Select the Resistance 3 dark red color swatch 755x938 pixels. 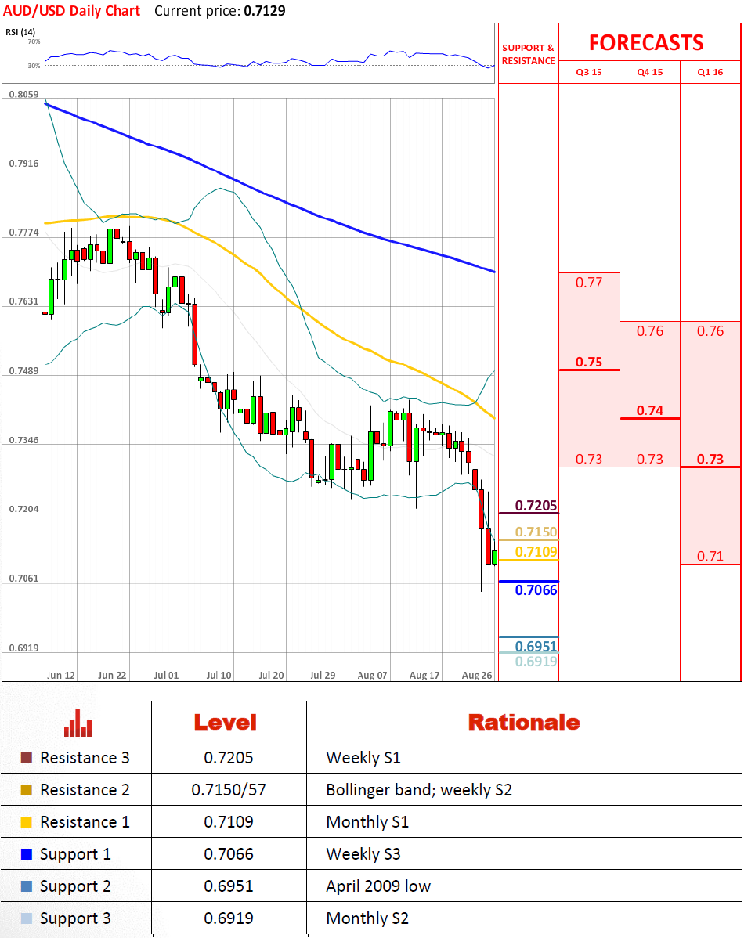pyautogui.click(x=27, y=758)
